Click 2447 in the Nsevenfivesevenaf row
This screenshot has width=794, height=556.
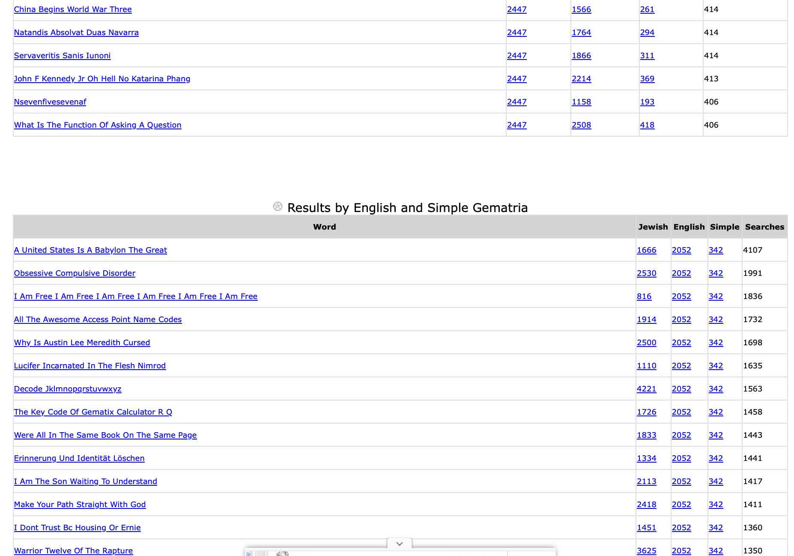(x=517, y=102)
